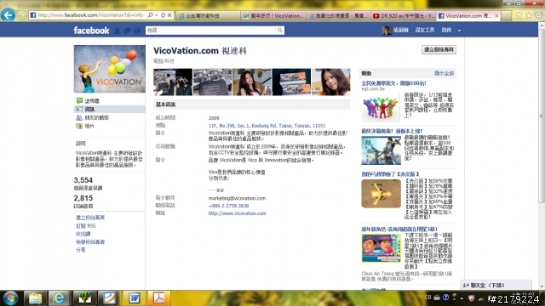Click the find friends link in Facebook header

(x=424, y=31)
